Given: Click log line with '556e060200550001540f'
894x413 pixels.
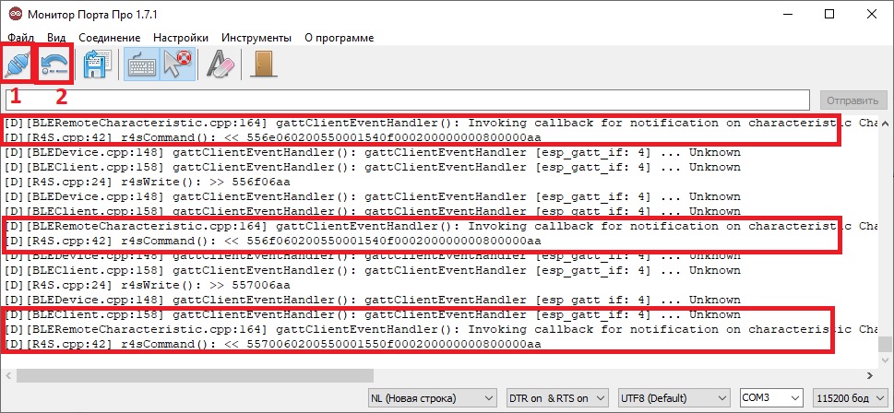Looking at the screenshot, I should [272, 137].
